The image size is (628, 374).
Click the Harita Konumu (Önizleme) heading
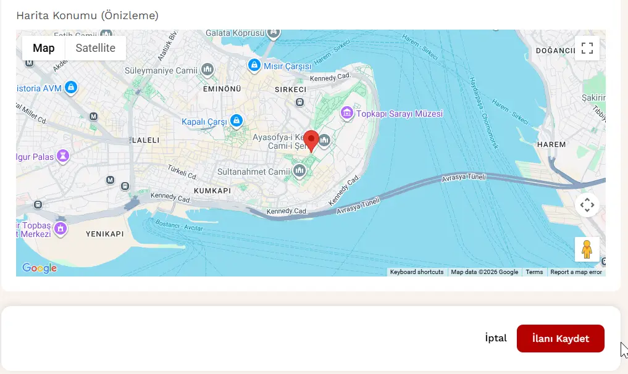tap(87, 15)
